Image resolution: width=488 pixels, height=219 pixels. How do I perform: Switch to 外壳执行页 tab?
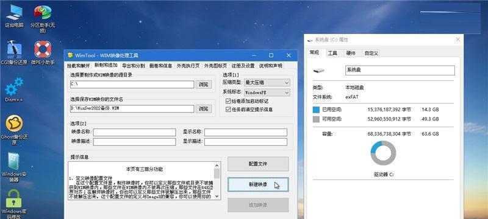[x=188, y=66]
